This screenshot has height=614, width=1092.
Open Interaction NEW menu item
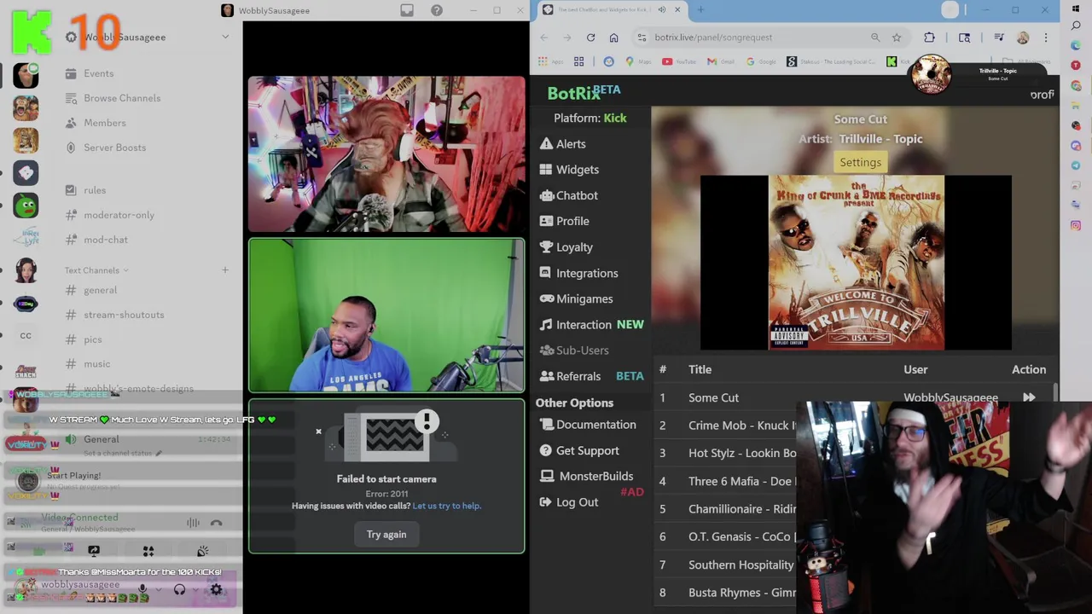[591, 325]
